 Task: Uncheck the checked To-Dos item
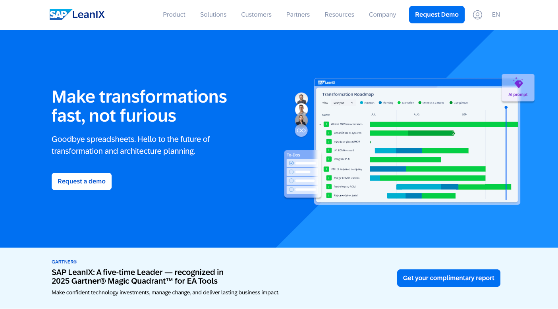click(291, 163)
